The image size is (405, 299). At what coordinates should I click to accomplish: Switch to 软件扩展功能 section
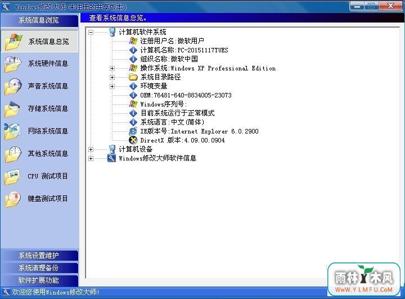(39, 280)
